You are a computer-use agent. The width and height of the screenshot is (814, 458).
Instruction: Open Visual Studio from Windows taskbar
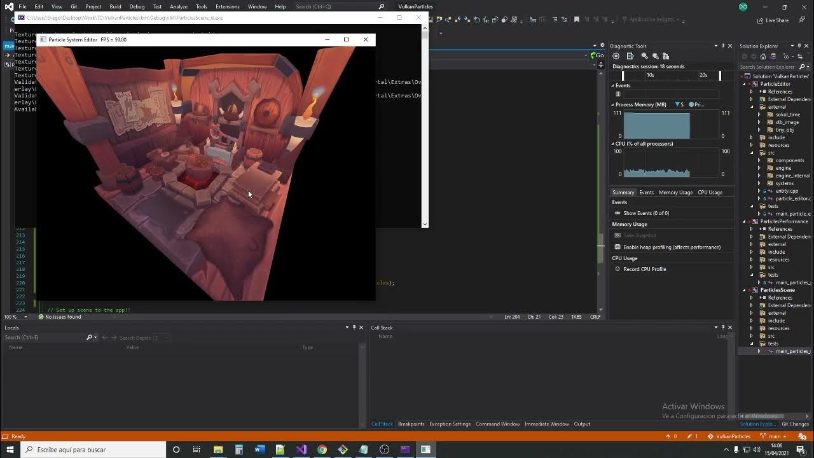[x=301, y=449]
